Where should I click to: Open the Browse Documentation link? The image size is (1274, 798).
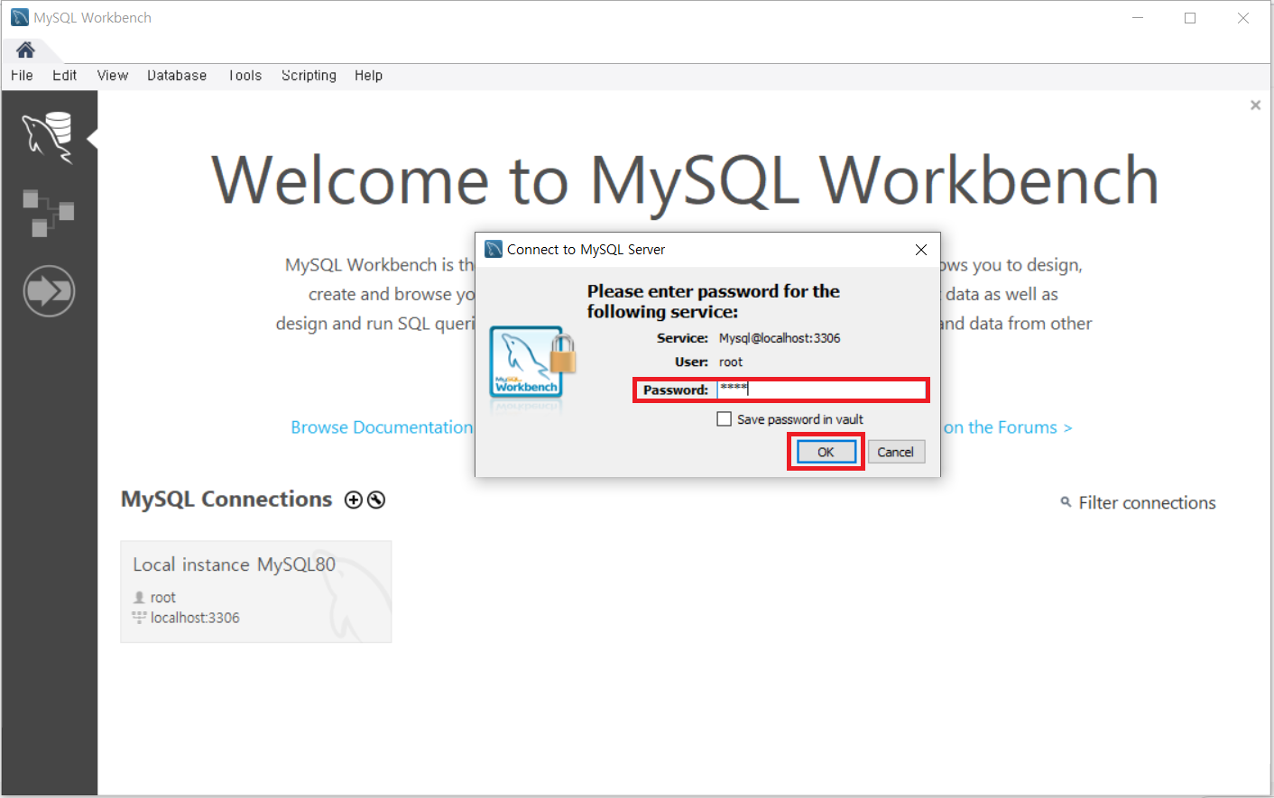pyautogui.click(x=382, y=427)
